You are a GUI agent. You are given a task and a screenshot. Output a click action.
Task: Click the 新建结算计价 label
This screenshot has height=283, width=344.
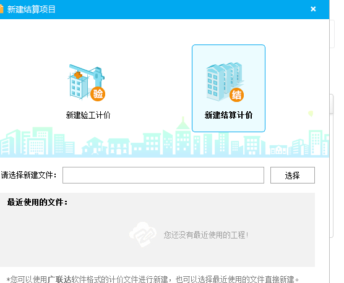[x=228, y=115]
